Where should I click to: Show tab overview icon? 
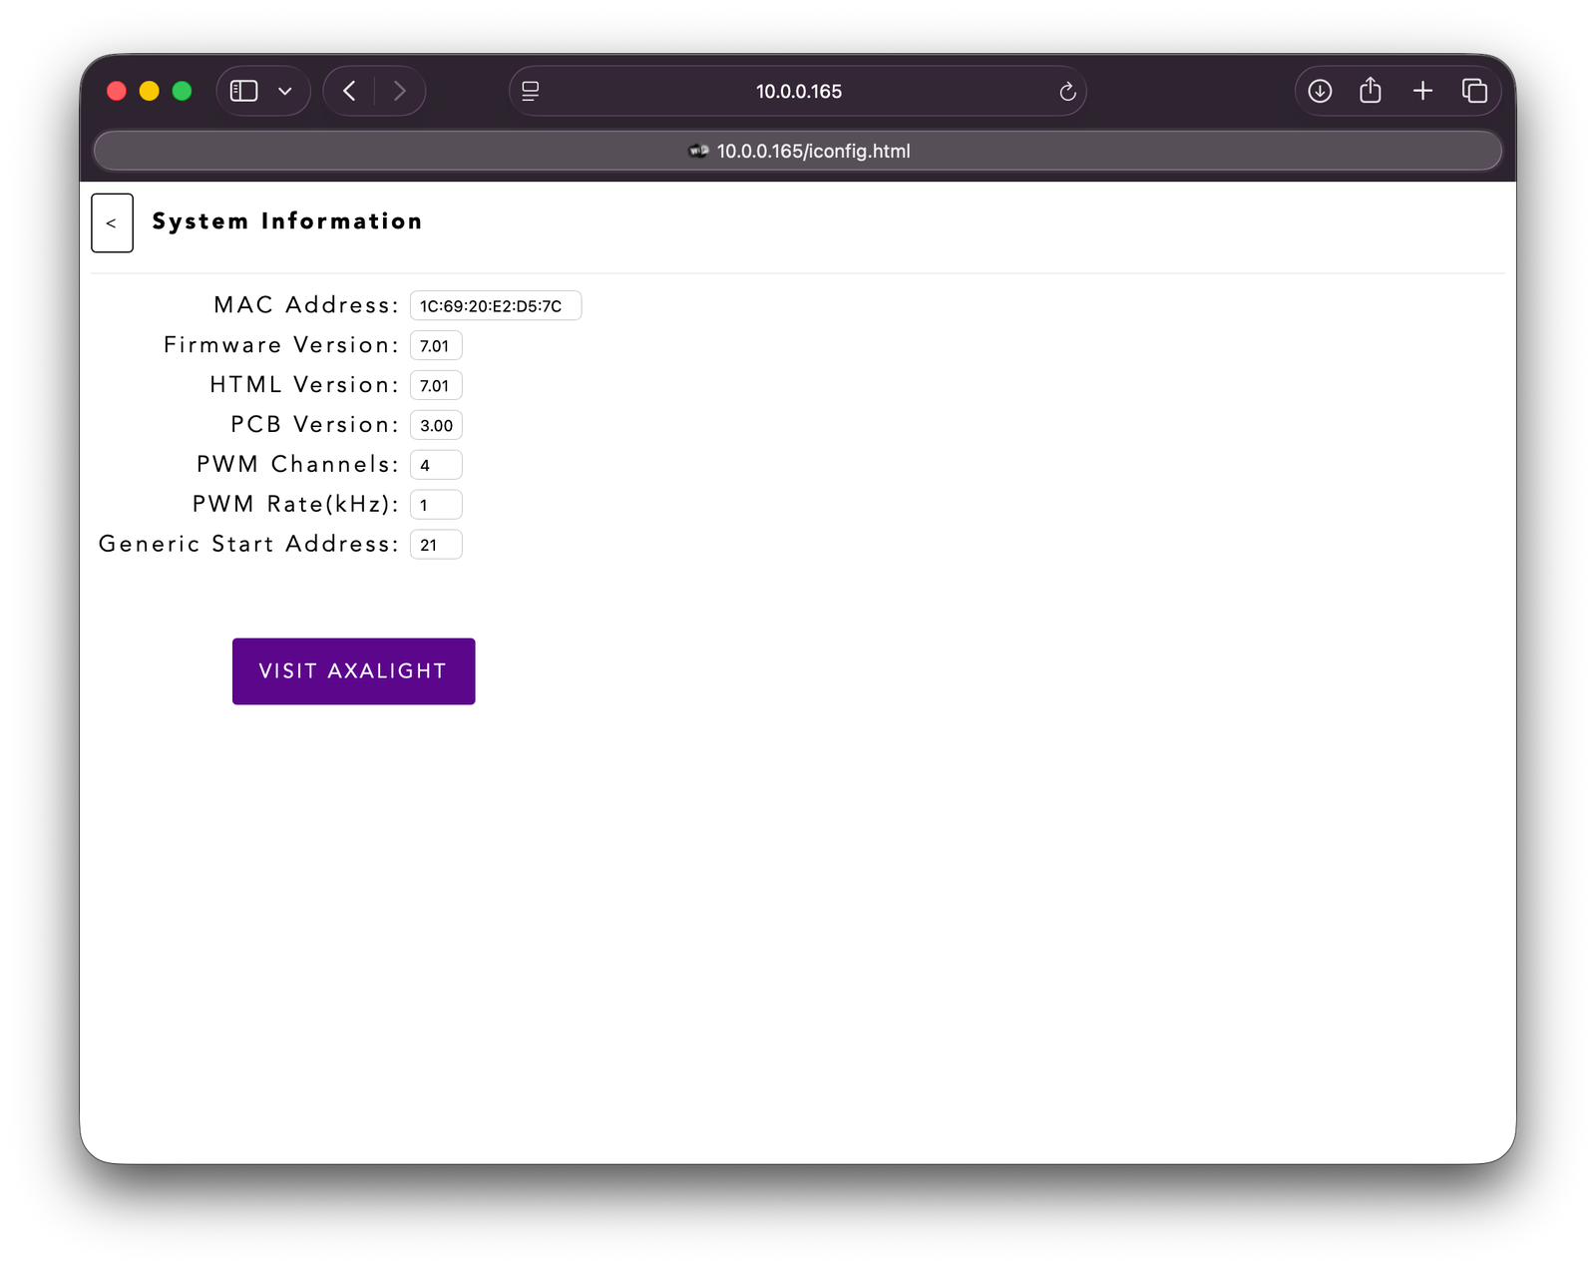pos(1474,91)
